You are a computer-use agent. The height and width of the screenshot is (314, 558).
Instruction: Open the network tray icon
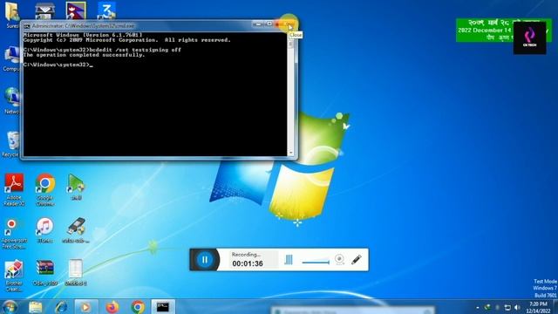[507, 307]
